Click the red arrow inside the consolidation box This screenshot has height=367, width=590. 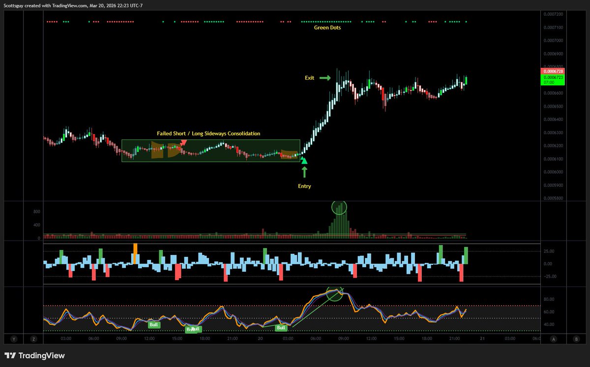pos(183,143)
